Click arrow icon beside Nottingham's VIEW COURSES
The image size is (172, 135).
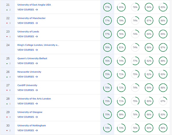coord(36,130)
